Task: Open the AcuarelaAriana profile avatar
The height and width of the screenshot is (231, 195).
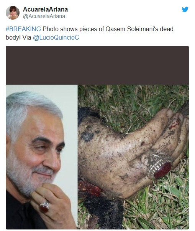Action: (13, 13)
